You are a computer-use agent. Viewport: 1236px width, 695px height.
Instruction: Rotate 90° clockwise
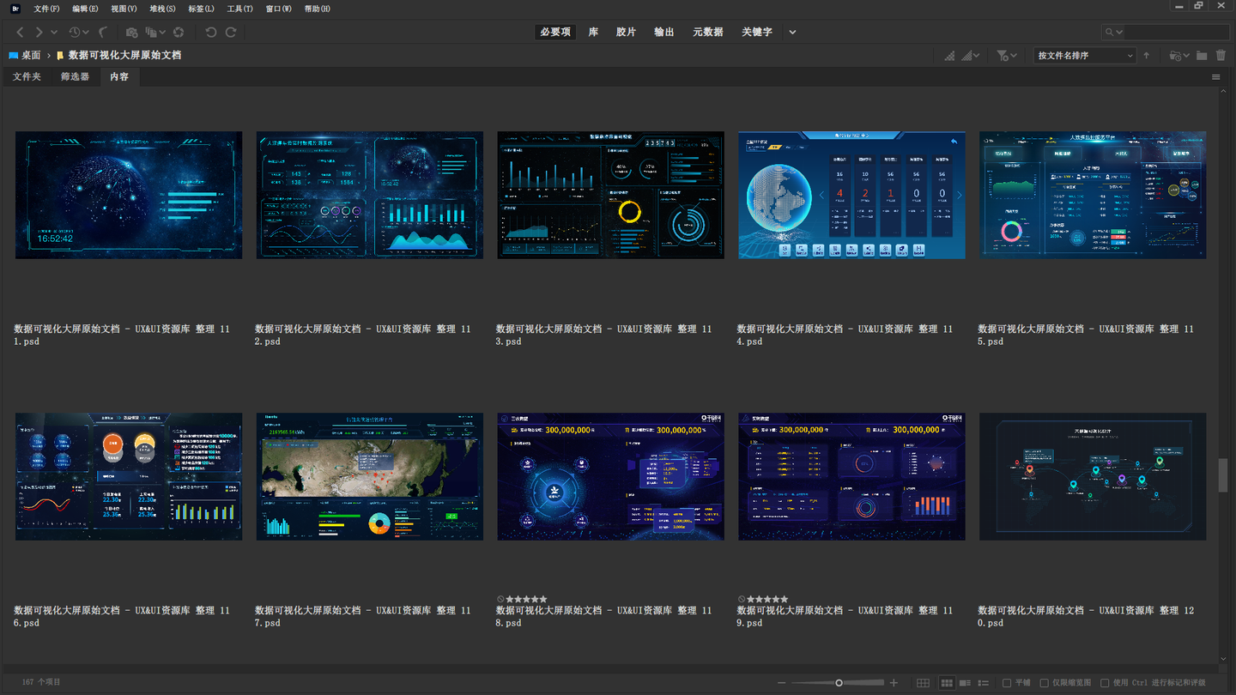[231, 33]
